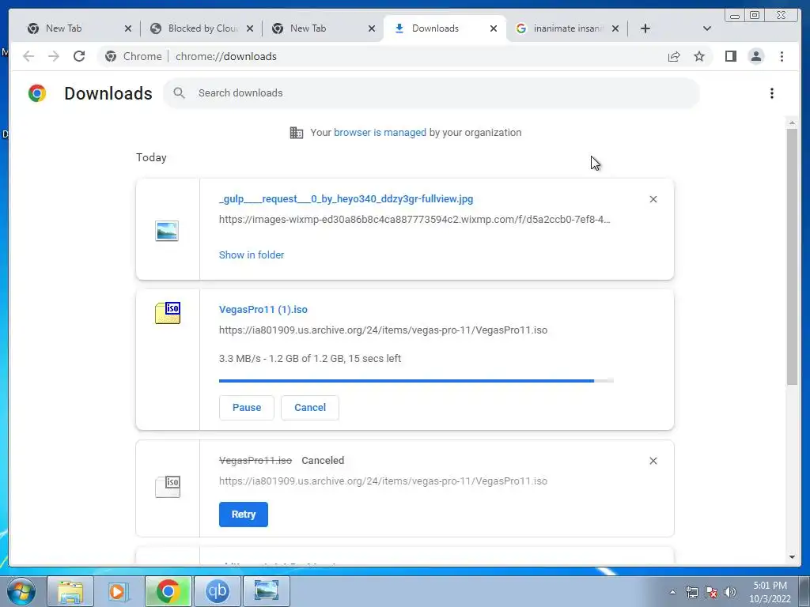Click the Chrome taskbar icon
The height and width of the screenshot is (607, 810).
168,591
